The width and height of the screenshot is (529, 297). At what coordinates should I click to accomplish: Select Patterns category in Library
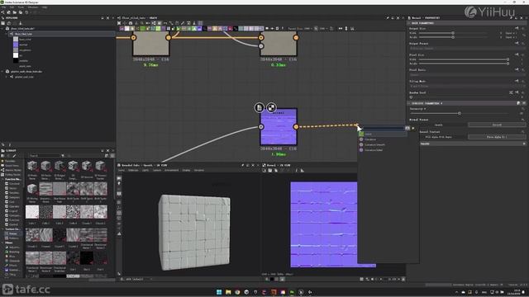pos(13,238)
